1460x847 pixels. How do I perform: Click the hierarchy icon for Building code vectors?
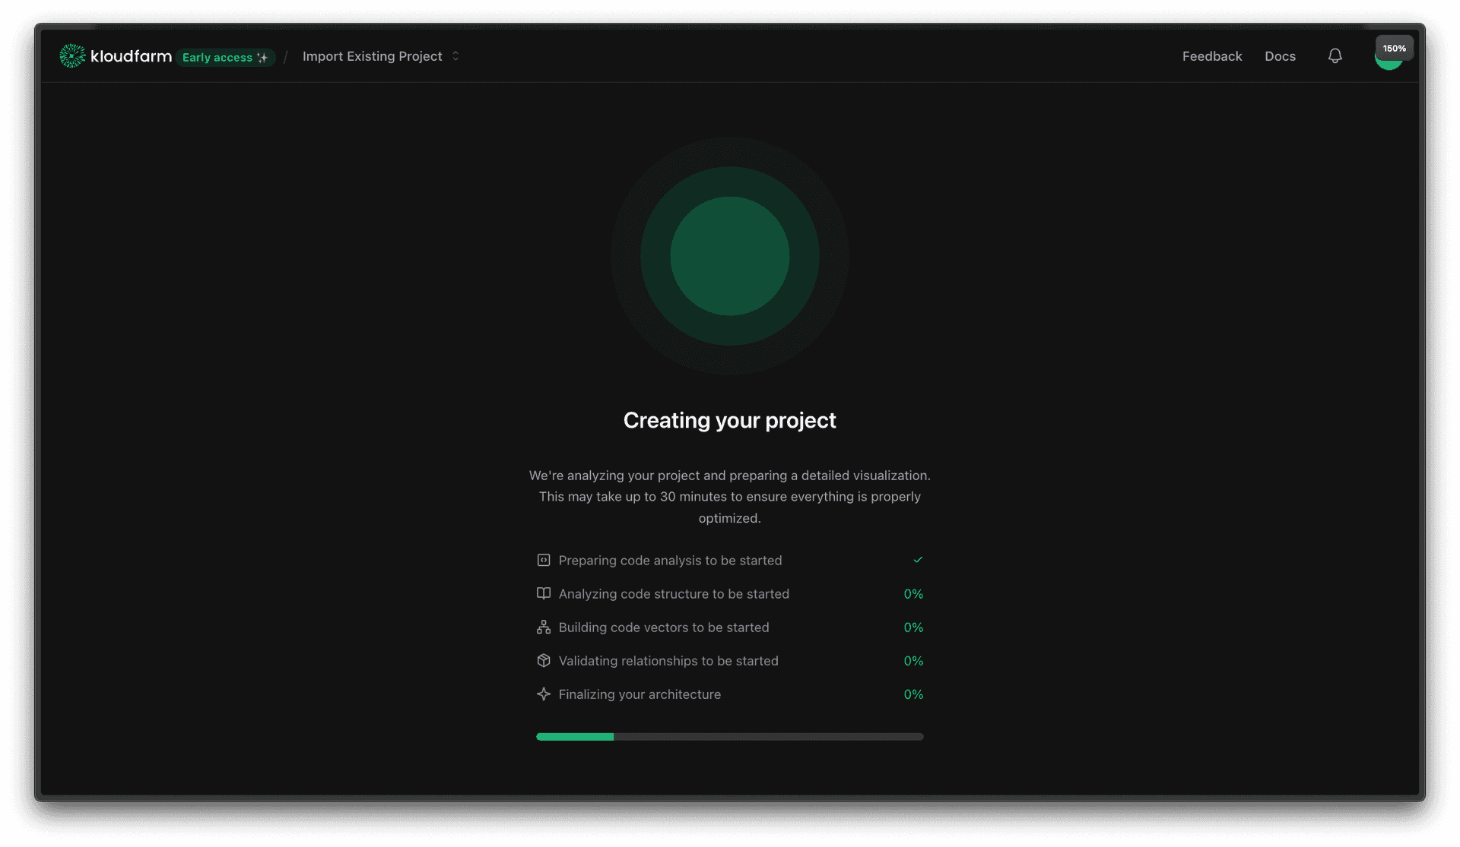(x=543, y=627)
